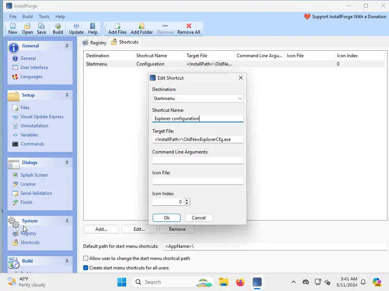Increase the Icon Index value
Viewport: 389px width, 291px height.
pos(187,200)
